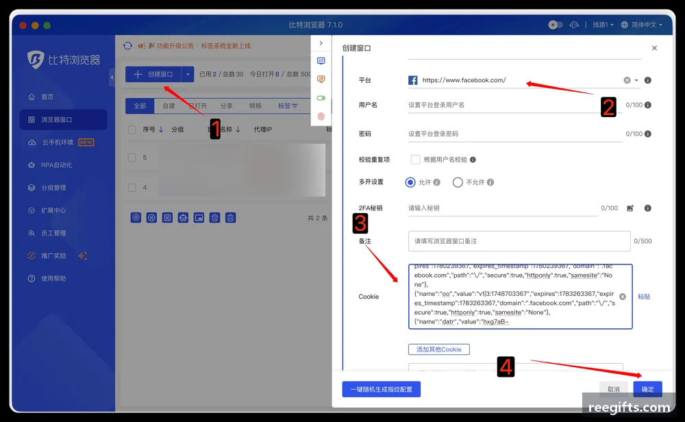685x422 pixels.
Task: Click the 添加其他Cookie button
Action: click(x=438, y=349)
